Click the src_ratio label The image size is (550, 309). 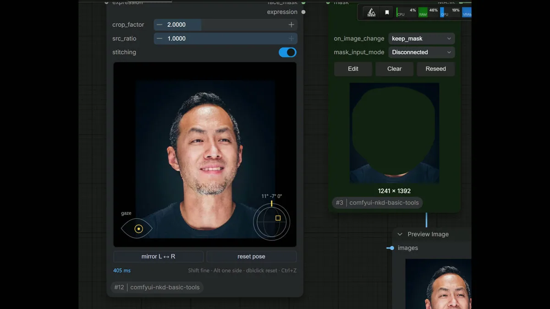coord(124,38)
